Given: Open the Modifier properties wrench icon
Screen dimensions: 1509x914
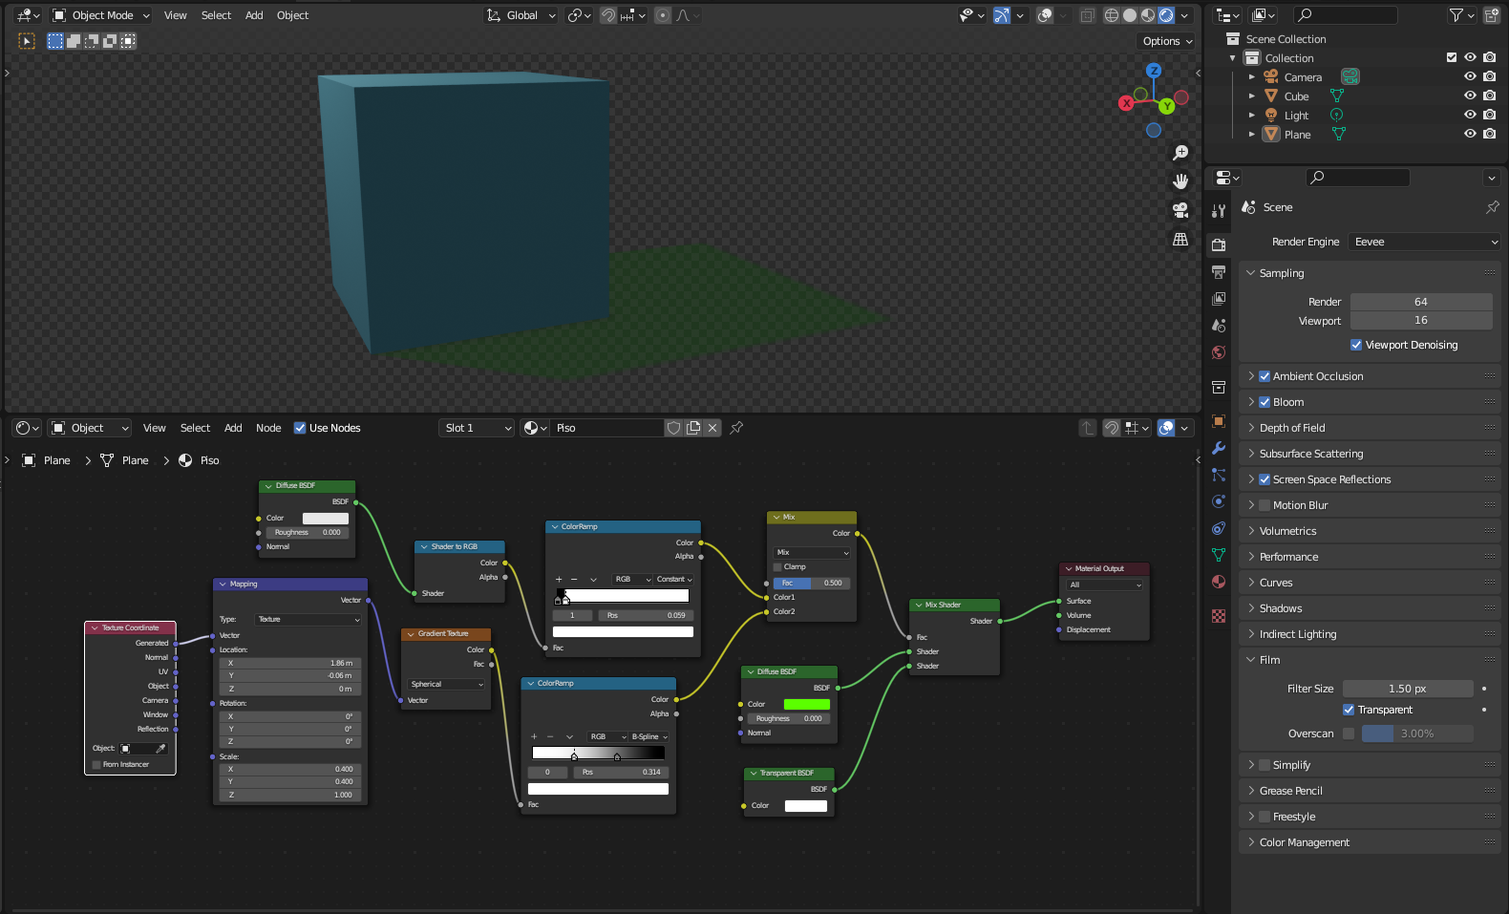Looking at the screenshot, I should [x=1219, y=448].
